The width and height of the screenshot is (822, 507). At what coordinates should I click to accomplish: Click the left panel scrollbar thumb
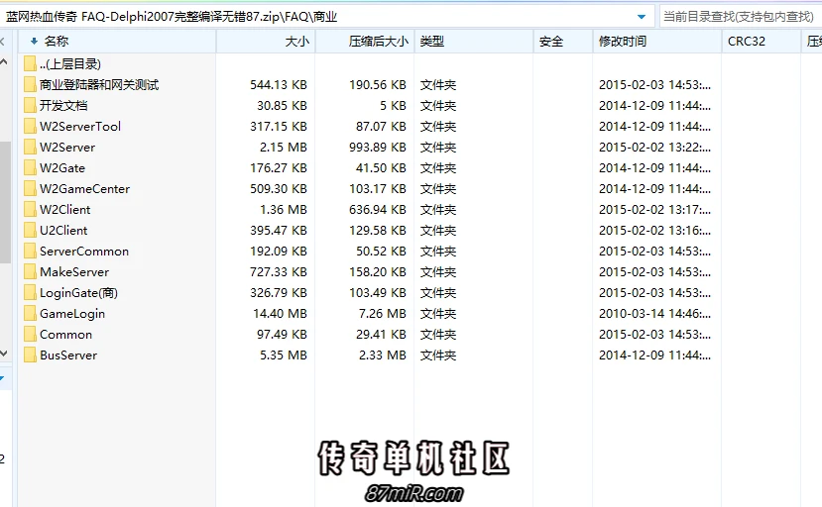tap(5, 202)
